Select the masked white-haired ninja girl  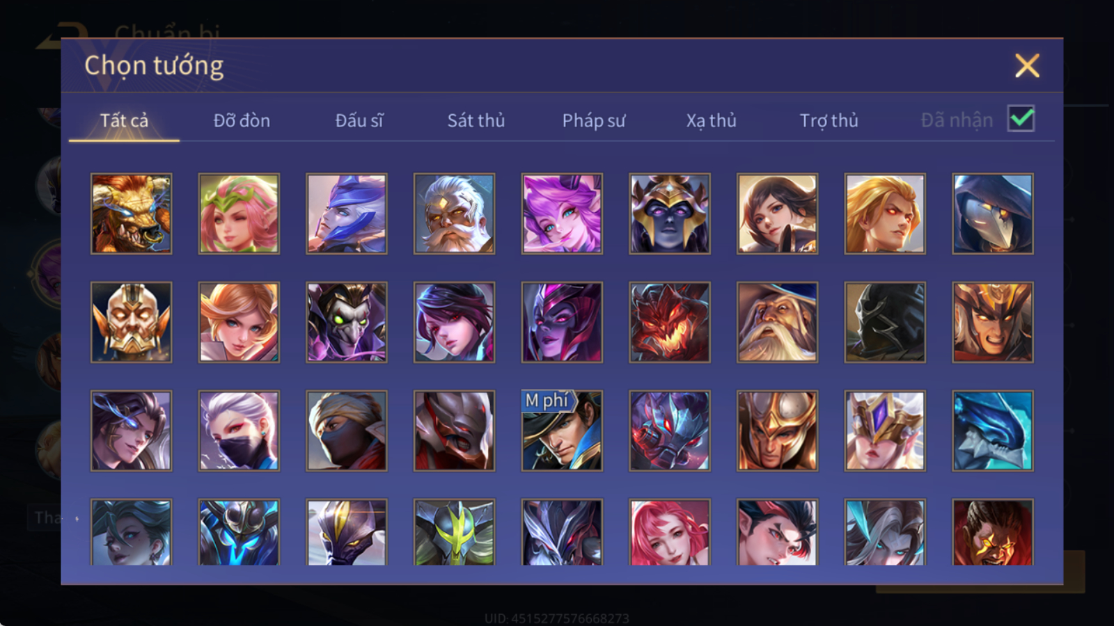(239, 431)
